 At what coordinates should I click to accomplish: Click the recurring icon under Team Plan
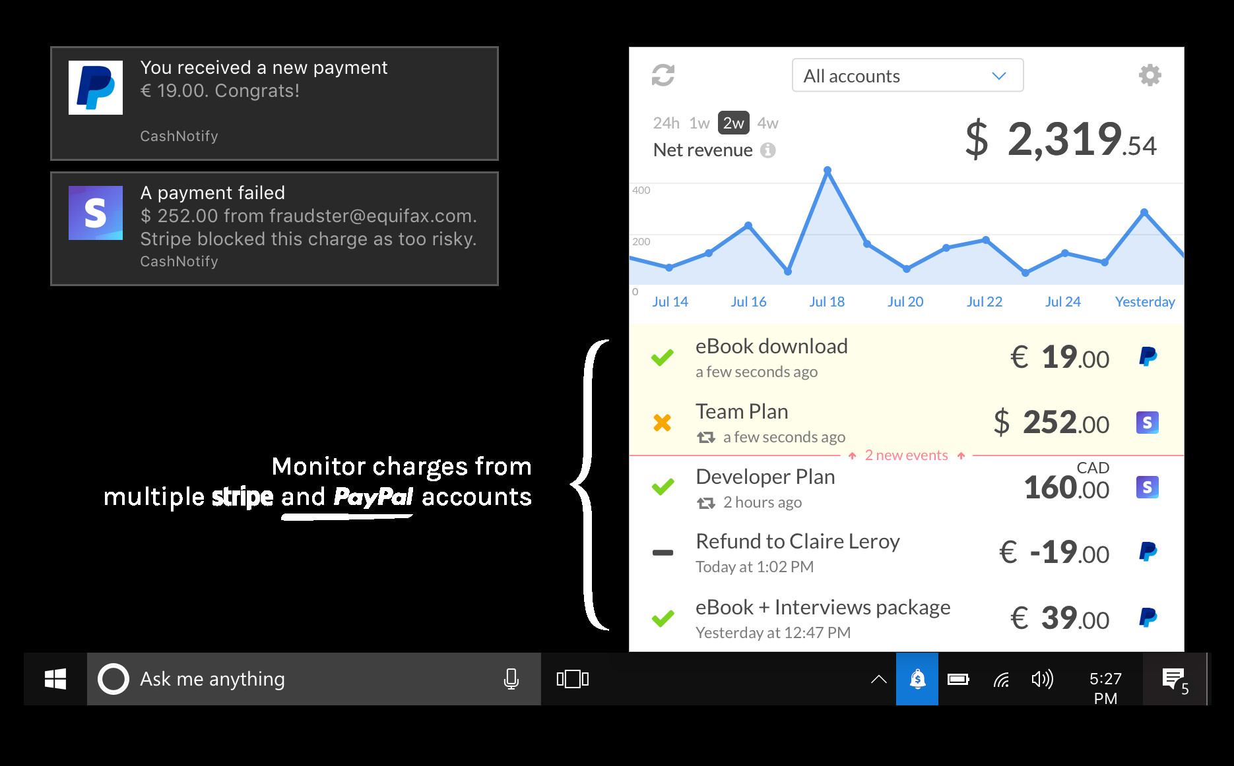[706, 437]
